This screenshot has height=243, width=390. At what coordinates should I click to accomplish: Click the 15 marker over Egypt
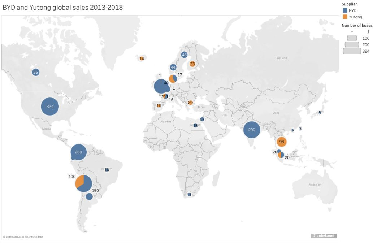(195, 126)
